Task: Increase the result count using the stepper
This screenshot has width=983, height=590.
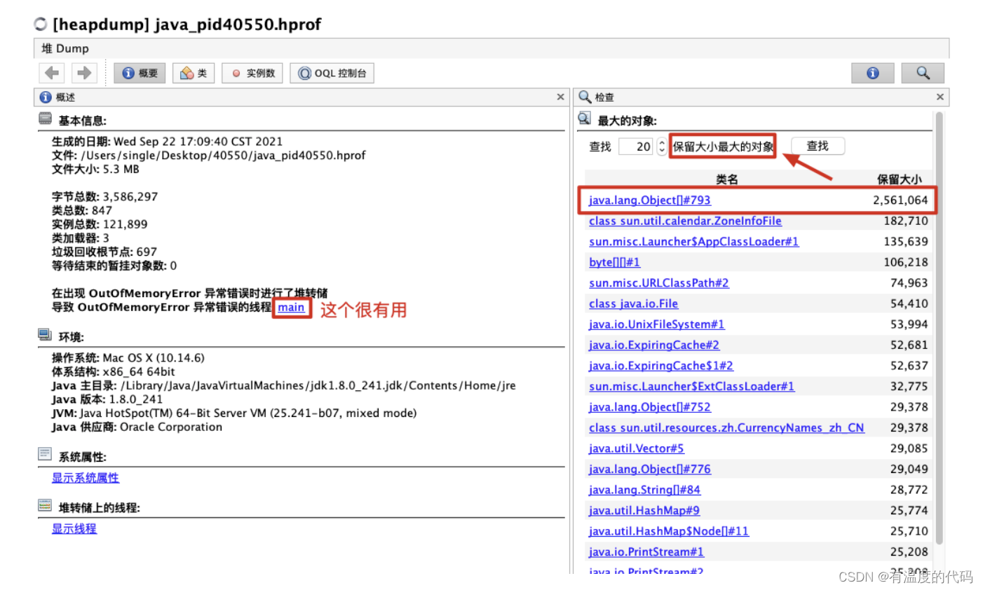Action: click(661, 142)
